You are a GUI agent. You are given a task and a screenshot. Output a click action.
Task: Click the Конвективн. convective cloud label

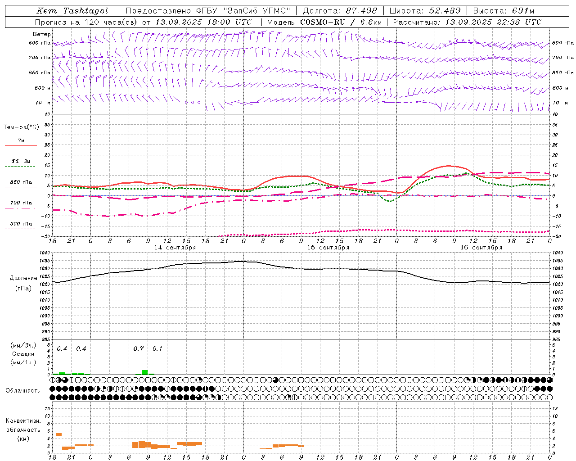(23, 421)
